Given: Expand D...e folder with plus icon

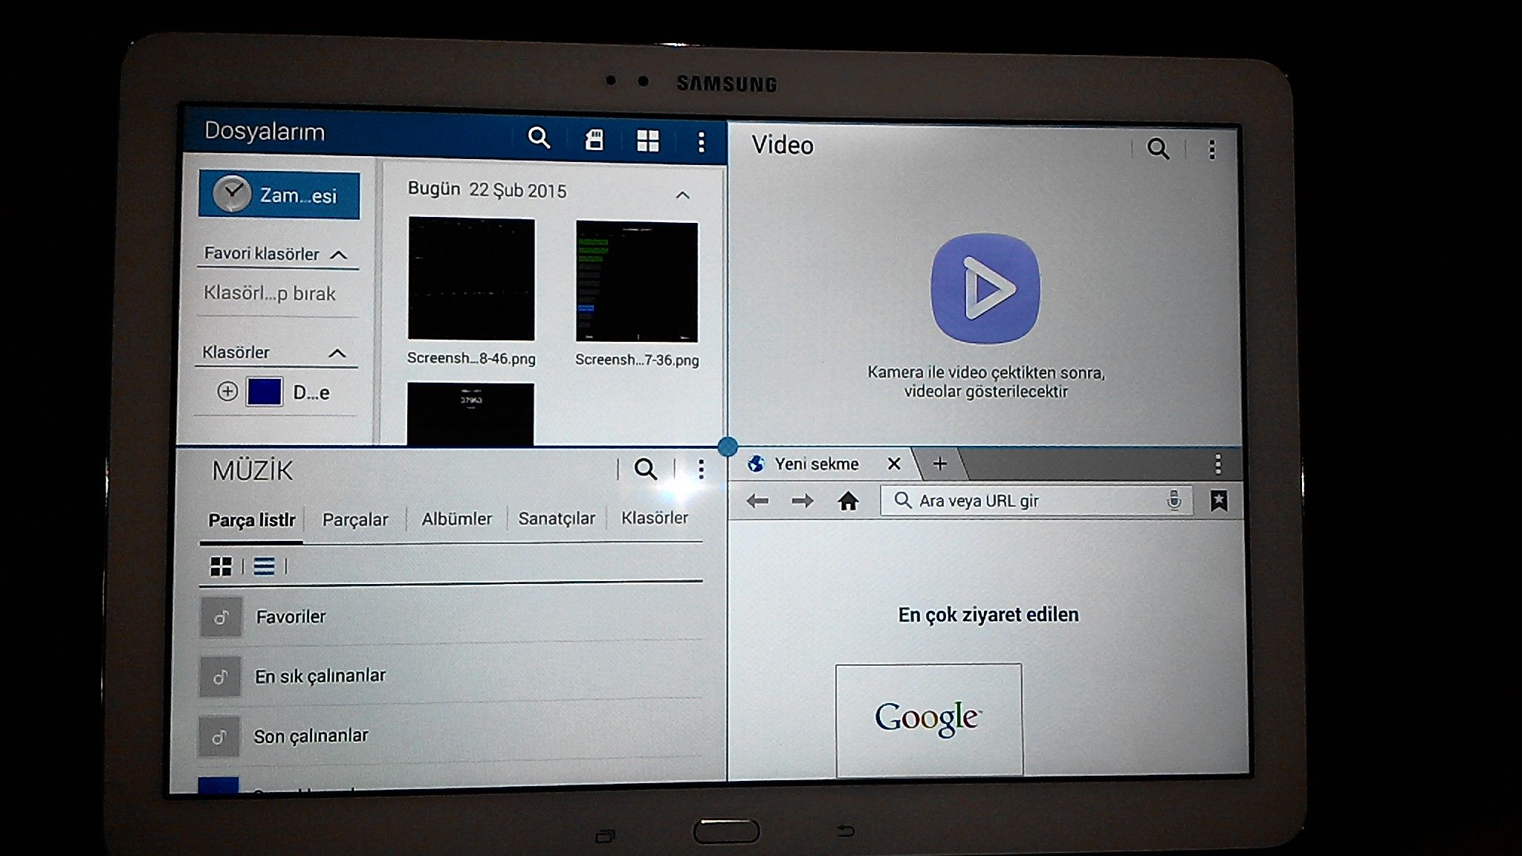Looking at the screenshot, I should 227,392.
